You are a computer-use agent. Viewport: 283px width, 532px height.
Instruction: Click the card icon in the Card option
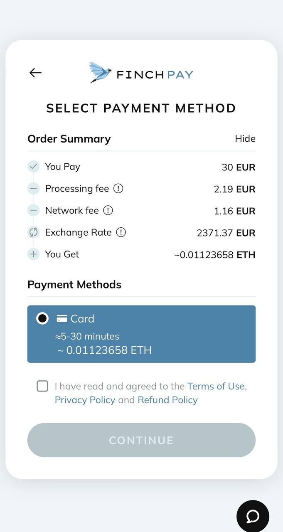[x=61, y=318]
